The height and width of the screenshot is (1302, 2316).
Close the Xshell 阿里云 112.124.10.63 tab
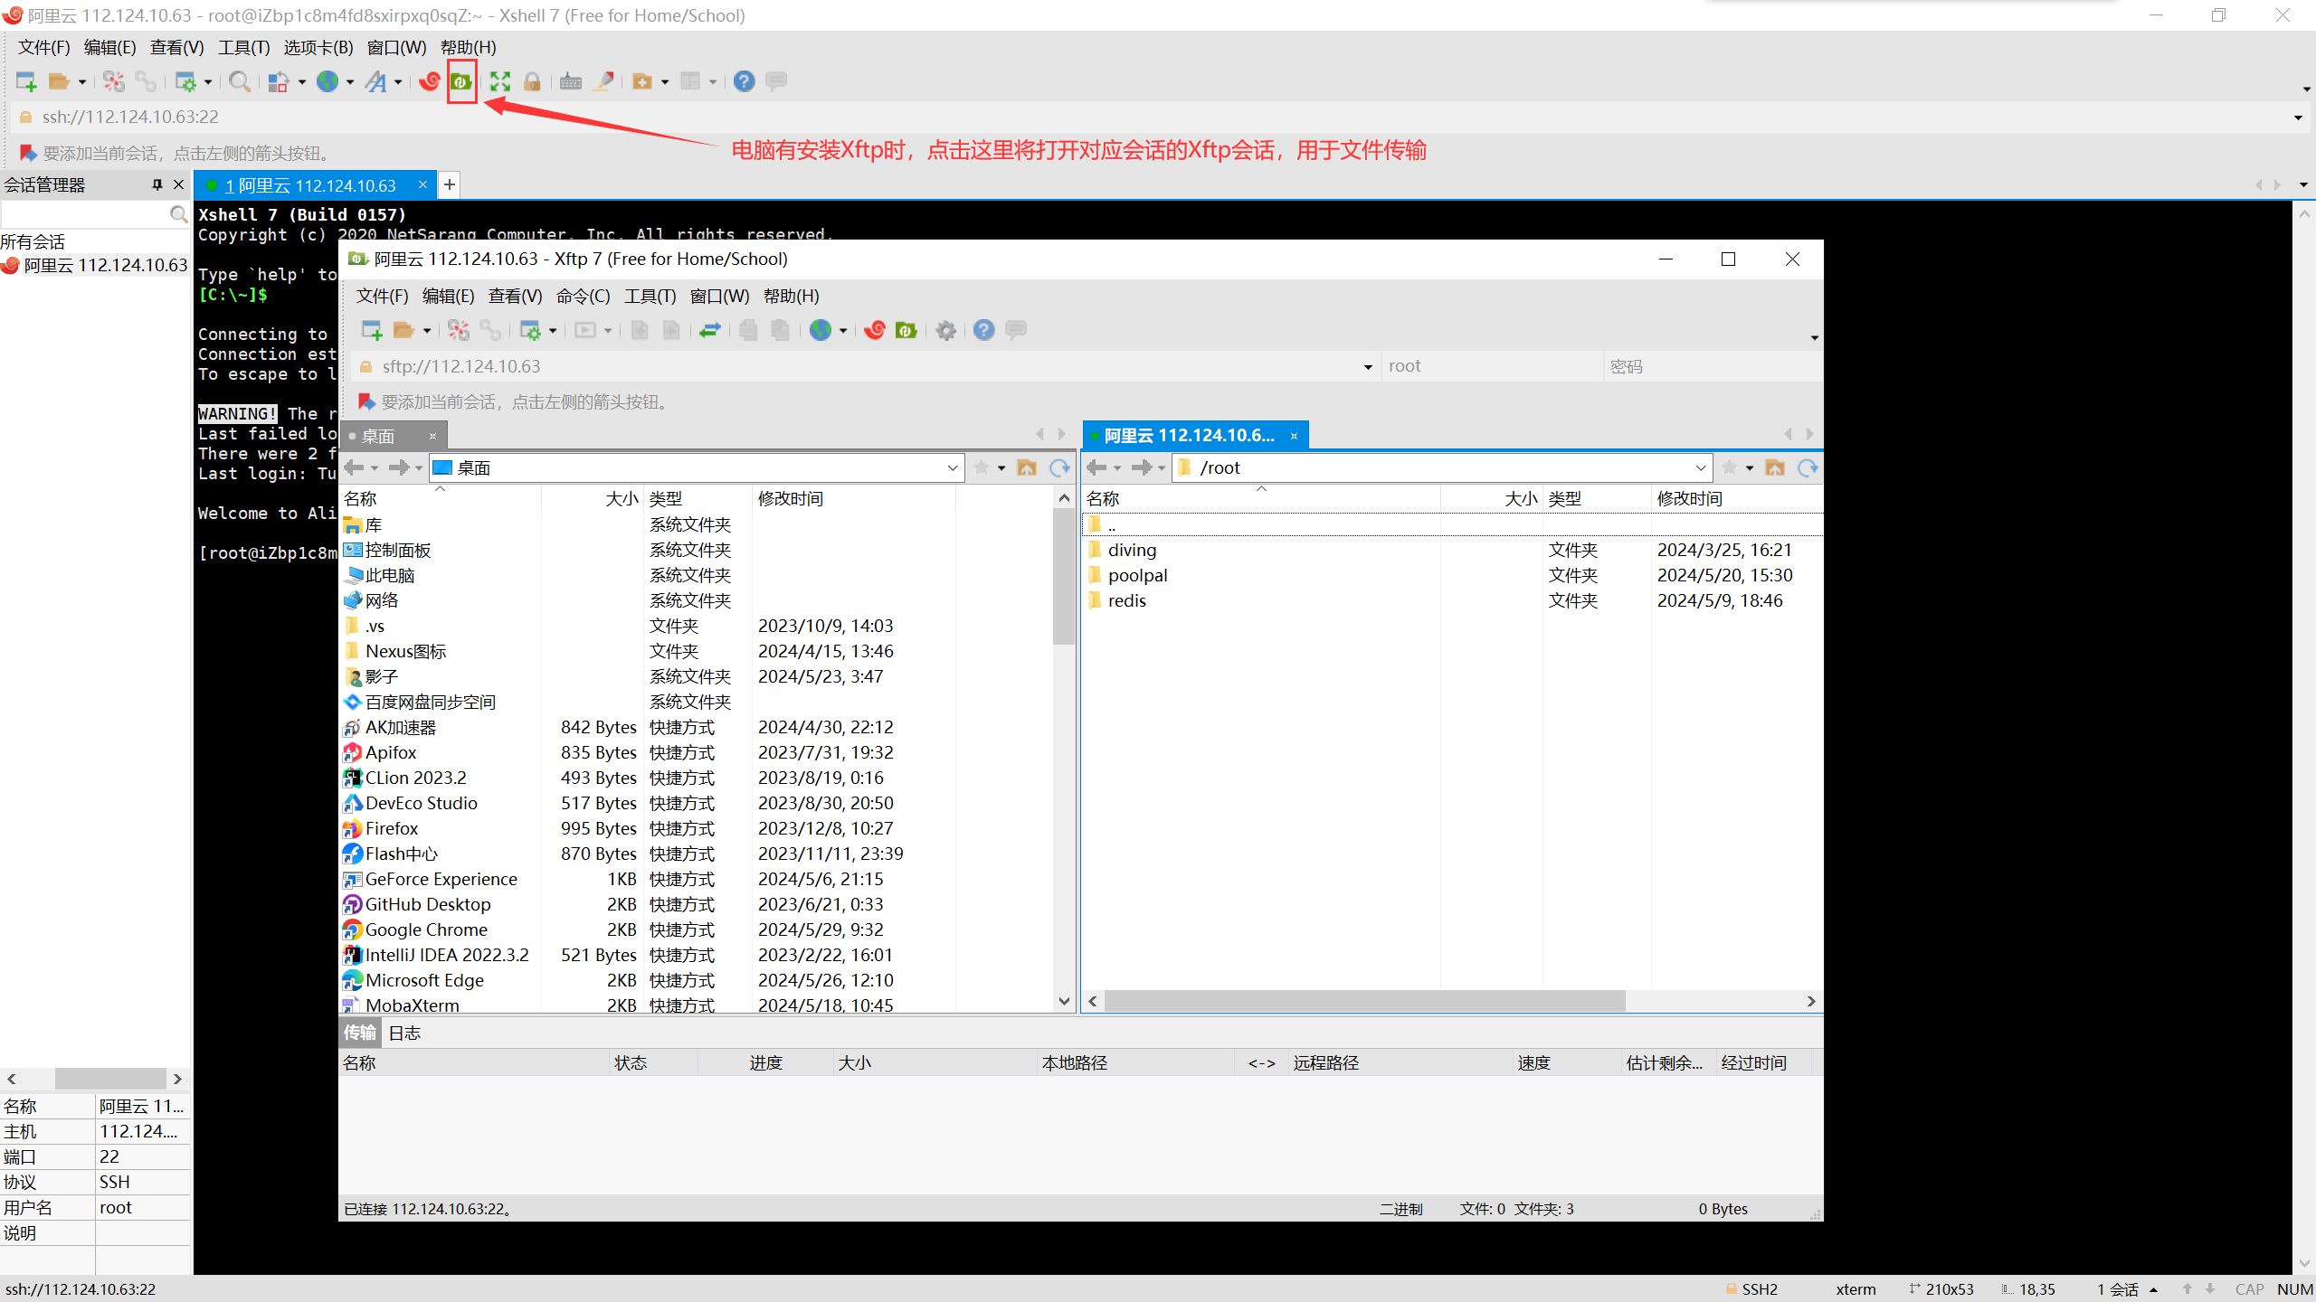tap(422, 184)
